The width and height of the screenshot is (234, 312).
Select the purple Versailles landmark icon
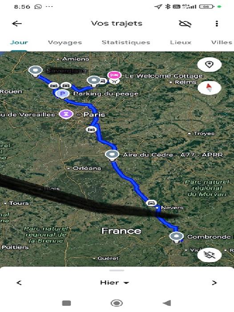tap(66, 114)
